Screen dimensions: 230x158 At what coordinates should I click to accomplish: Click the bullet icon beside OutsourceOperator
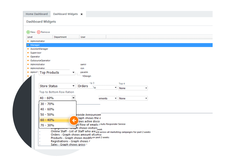click(x=28, y=60)
